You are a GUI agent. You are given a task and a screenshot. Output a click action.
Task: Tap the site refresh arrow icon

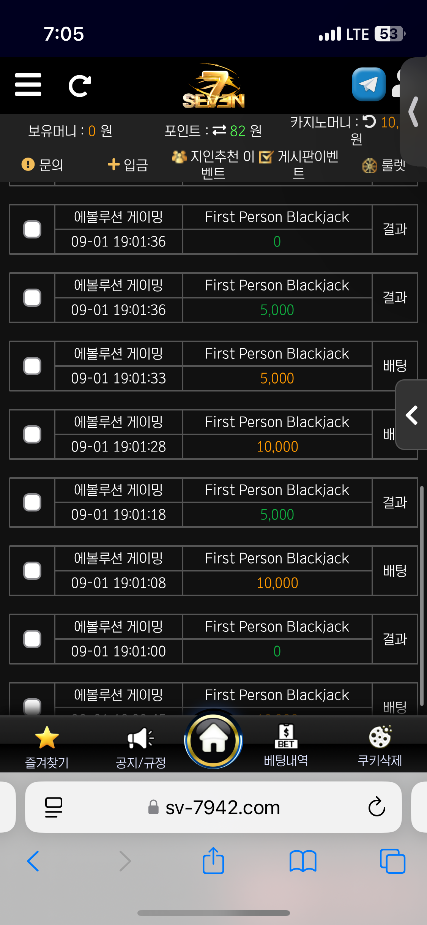(x=79, y=86)
